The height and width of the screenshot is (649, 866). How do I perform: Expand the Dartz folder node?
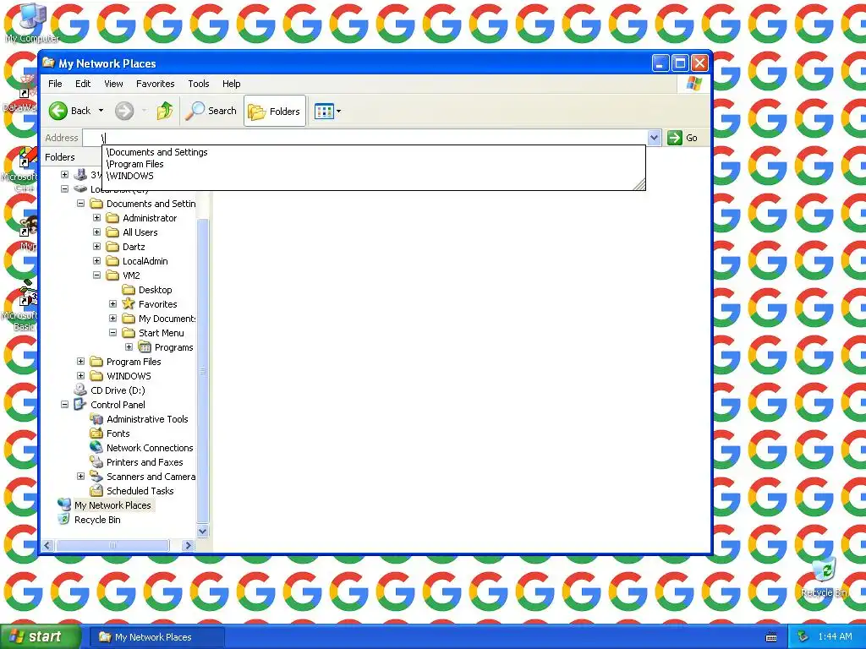[96, 247]
